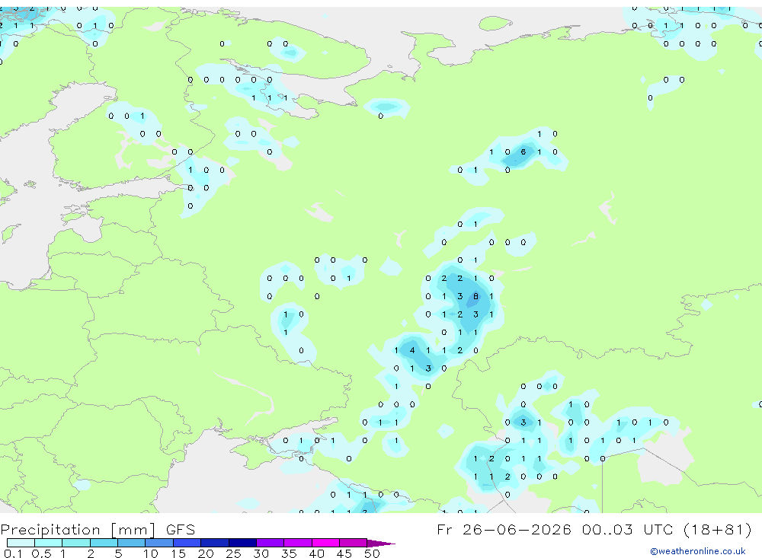Image resolution: width=762 pixels, height=558 pixels.
Task: Click the weatheronline.co.uk copyright link
Action: pos(698,550)
